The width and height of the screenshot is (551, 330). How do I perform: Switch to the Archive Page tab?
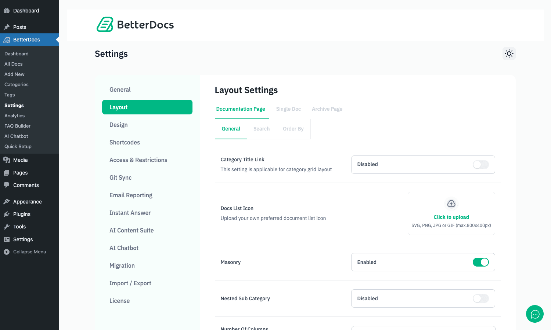327,109
